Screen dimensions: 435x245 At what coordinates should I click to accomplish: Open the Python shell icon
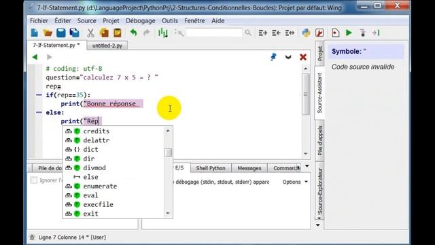[x=306, y=33]
